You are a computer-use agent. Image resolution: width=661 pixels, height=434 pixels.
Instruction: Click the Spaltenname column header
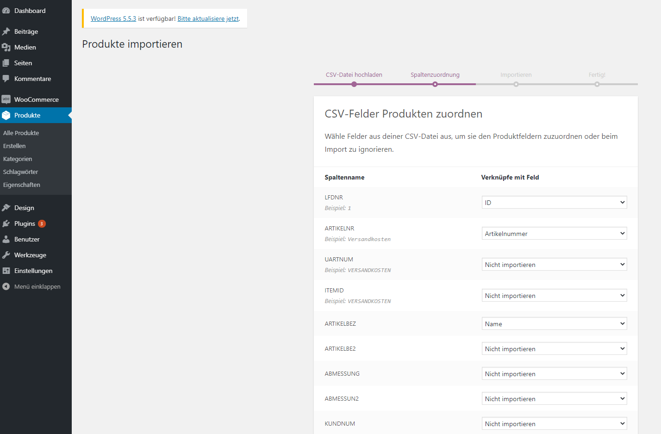pyautogui.click(x=344, y=177)
